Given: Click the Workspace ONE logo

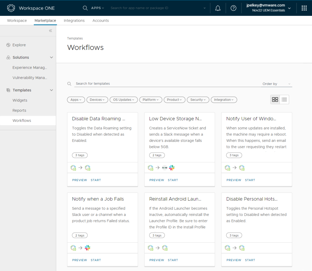Looking at the screenshot, I should 11,8.
